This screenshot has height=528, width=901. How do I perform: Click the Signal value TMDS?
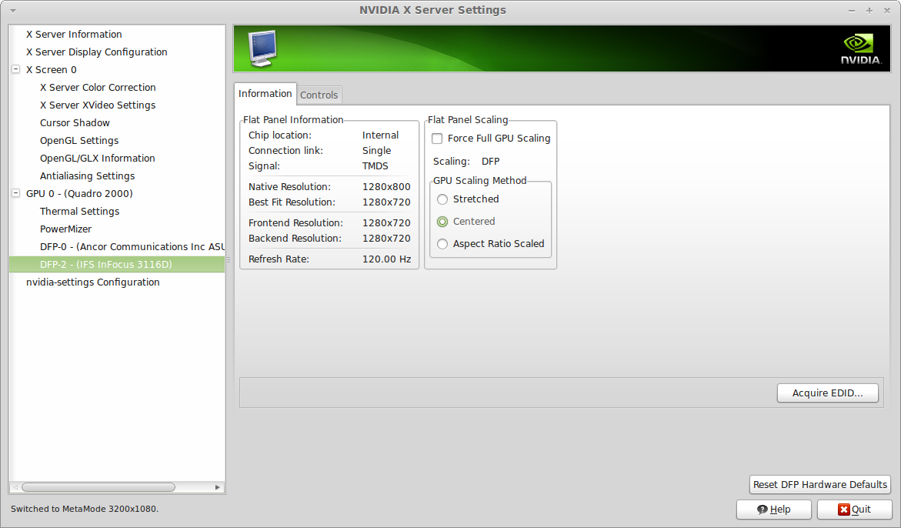(375, 166)
